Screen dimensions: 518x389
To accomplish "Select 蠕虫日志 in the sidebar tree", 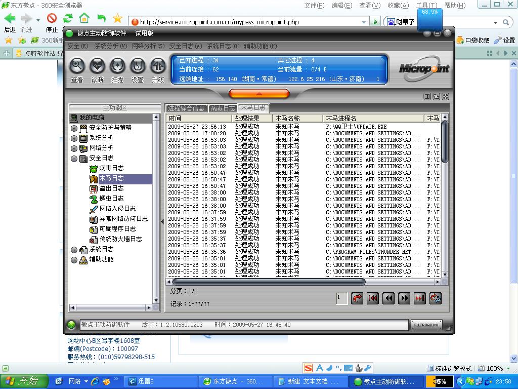I will (111, 199).
